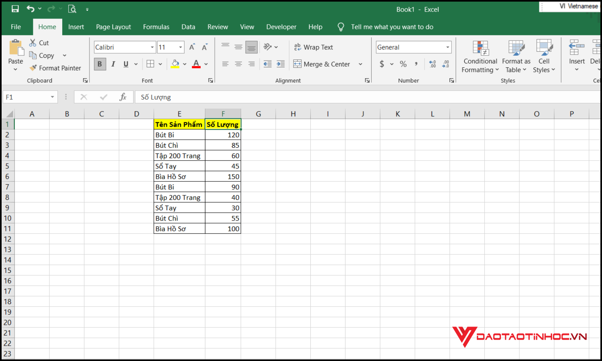Click the Comma Style icon
This screenshot has height=361, width=602.
coord(416,64)
